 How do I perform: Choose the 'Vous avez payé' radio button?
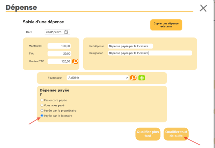(x=42, y=105)
